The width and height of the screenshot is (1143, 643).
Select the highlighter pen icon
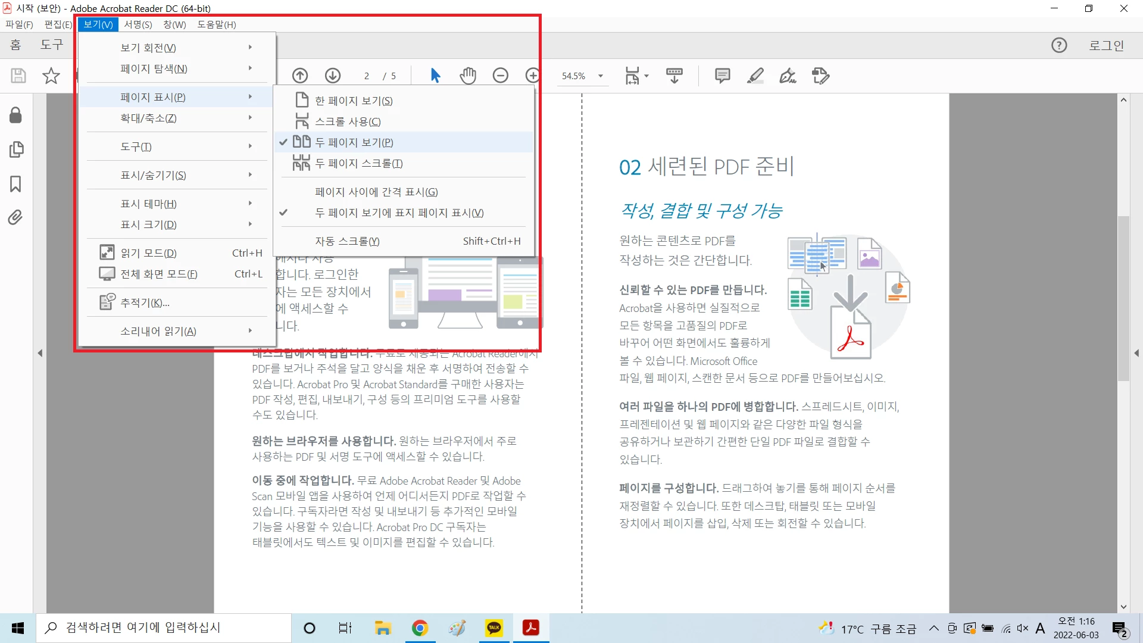(x=755, y=76)
